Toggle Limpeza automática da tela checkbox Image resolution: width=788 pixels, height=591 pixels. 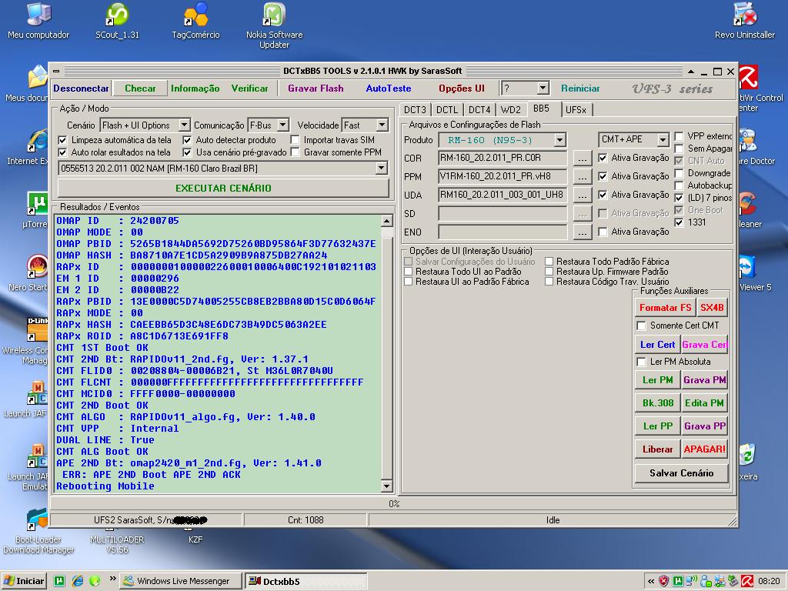coord(63,140)
